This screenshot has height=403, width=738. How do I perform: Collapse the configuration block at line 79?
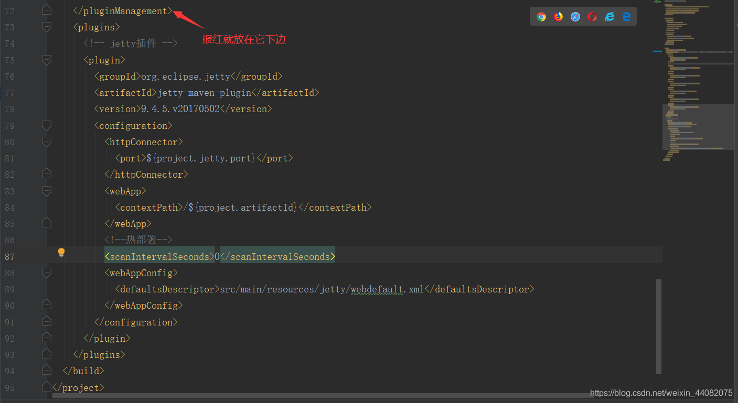tap(46, 125)
